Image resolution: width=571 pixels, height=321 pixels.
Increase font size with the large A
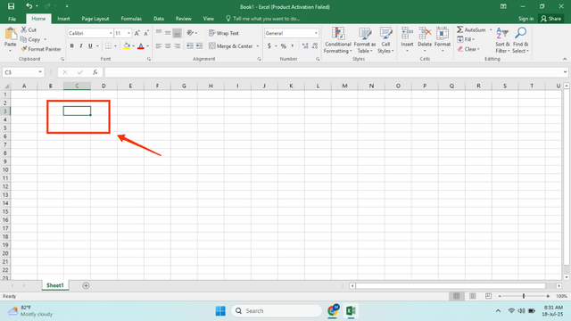[x=137, y=33]
